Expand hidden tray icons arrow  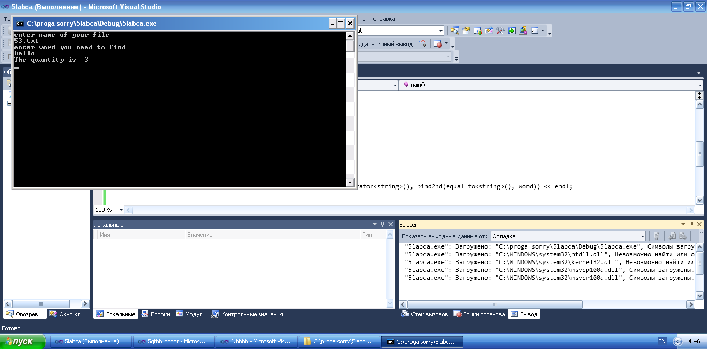click(x=677, y=342)
